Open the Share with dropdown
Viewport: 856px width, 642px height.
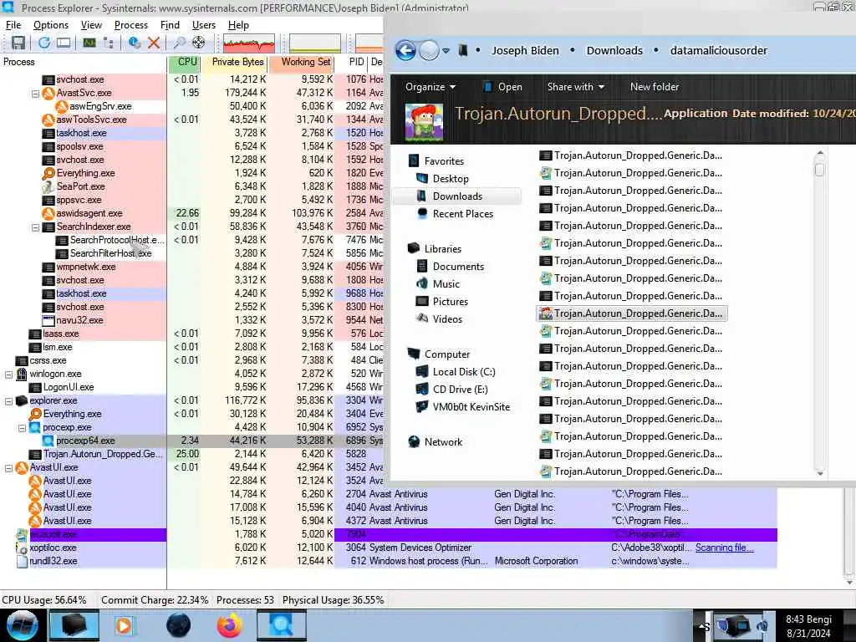click(575, 87)
